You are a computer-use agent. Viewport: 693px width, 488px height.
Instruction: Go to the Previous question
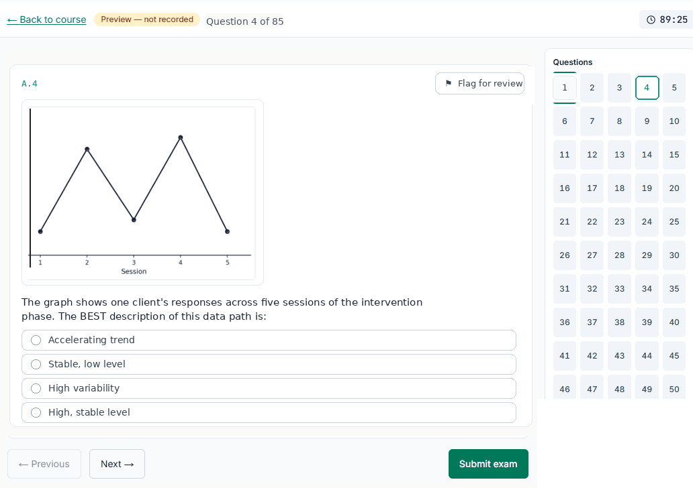[44, 464]
